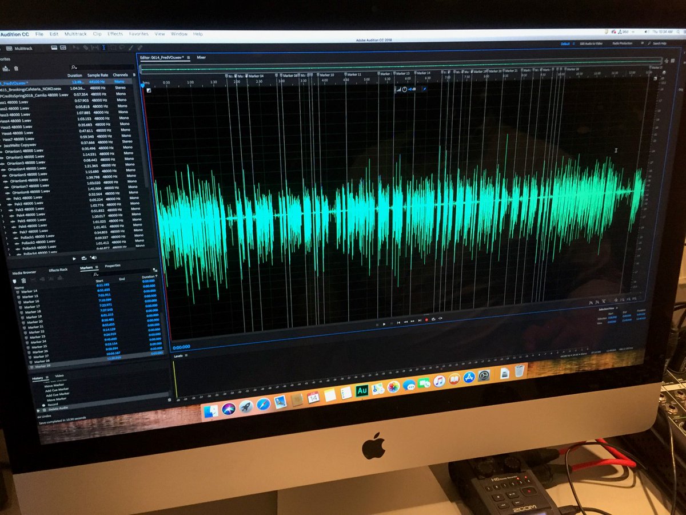The image size is (686, 515).
Task: Open the File menu
Action: click(39, 34)
